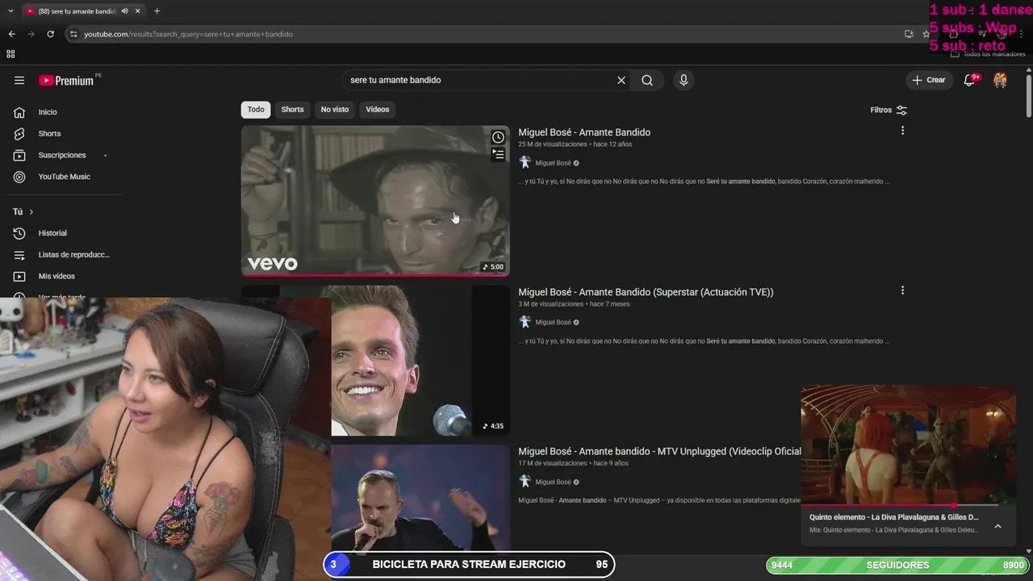Clear the search query with the X
The width and height of the screenshot is (1033, 581).
tap(621, 80)
